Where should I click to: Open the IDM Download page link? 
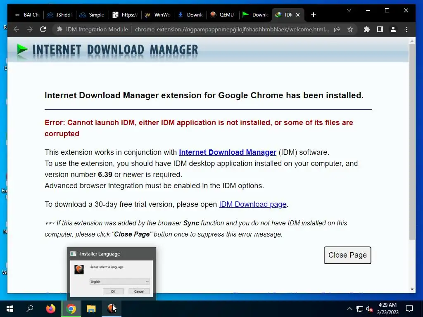pyautogui.click(x=252, y=204)
